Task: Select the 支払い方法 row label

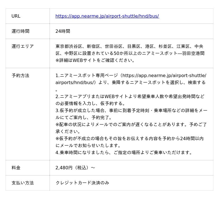Action: click(x=23, y=183)
